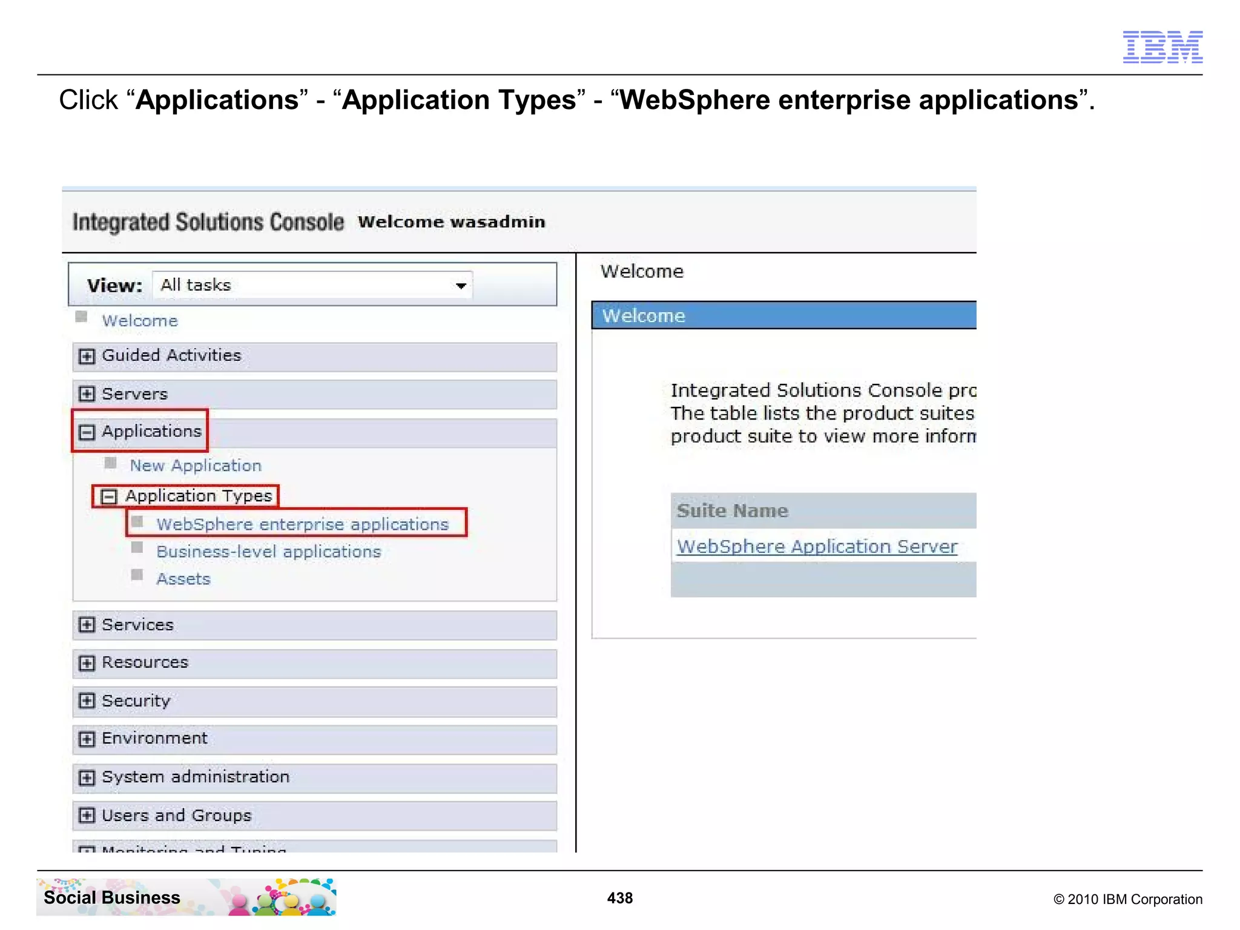Collapse the Applications minus icon

(x=87, y=432)
